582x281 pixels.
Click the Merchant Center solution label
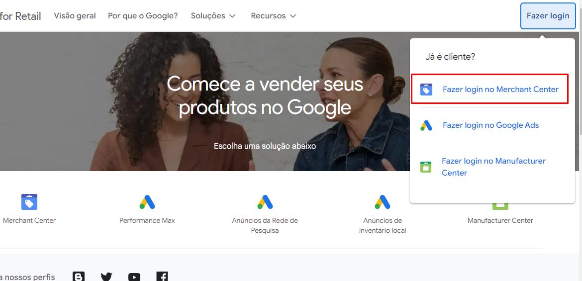click(x=29, y=220)
